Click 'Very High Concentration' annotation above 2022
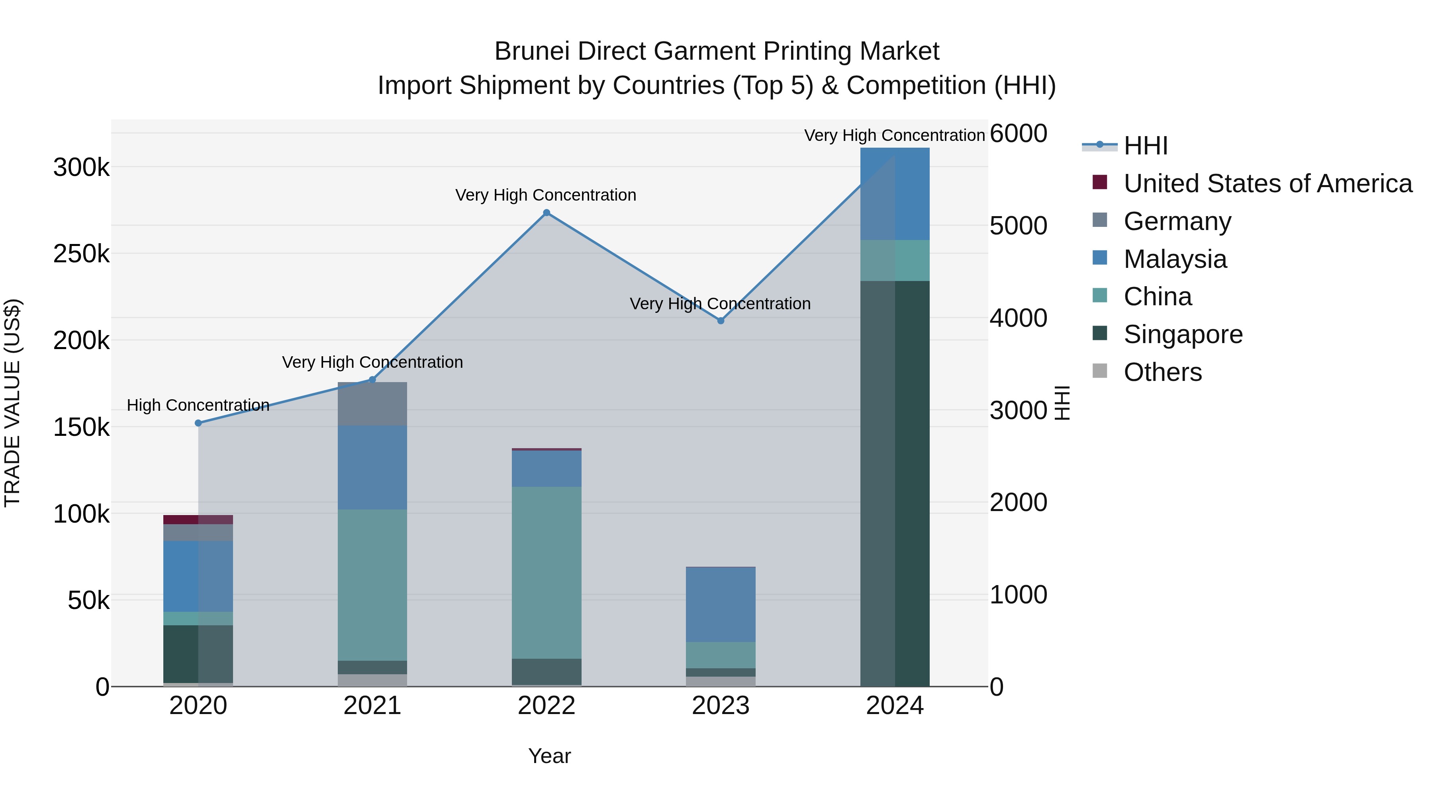1434x806 pixels. coord(546,195)
